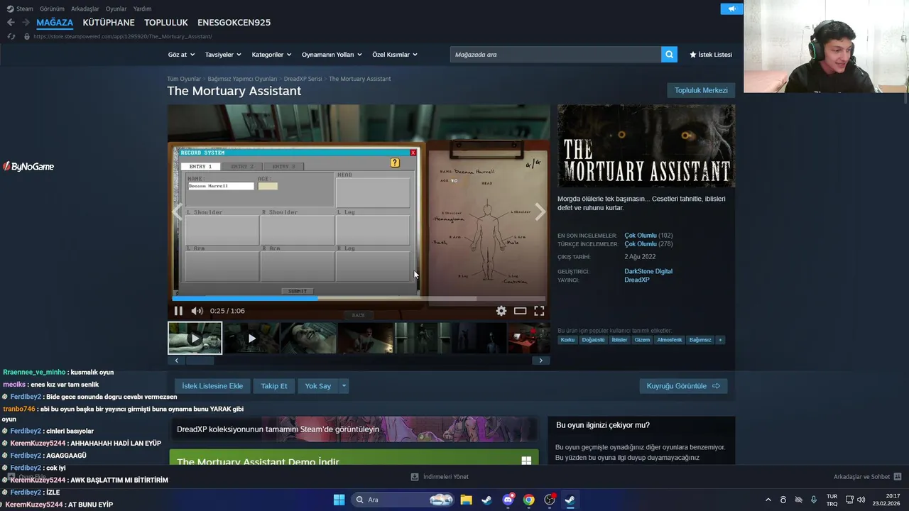The width and height of the screenshot is (909, 511).
Task: Use the thumbnail strip scrollbar handle
Action: point(200,361)
